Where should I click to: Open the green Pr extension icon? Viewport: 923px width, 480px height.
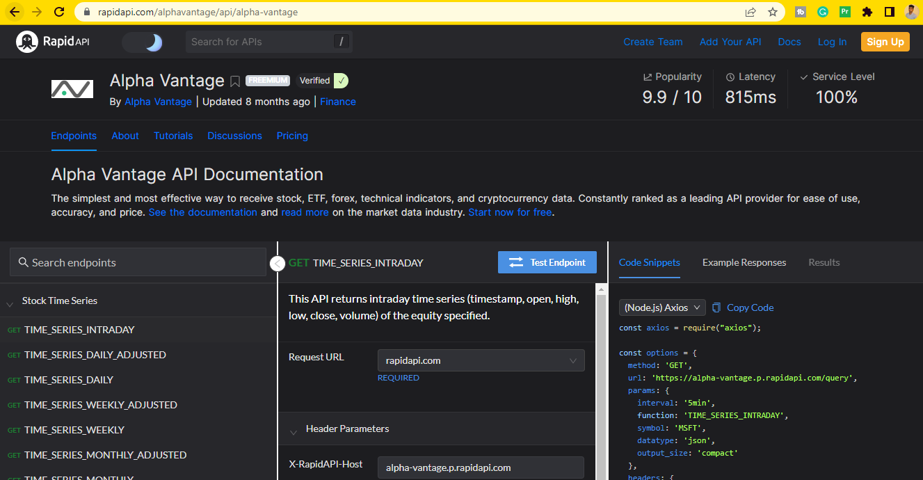(845, 12)
